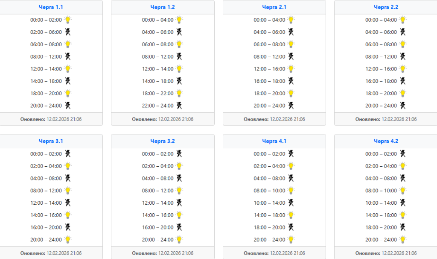Screen dimensions: 437x259
Task: Click the 20:00 – 24:00 time slot in Черга 3.1
Action: click(x=46, y=239)
